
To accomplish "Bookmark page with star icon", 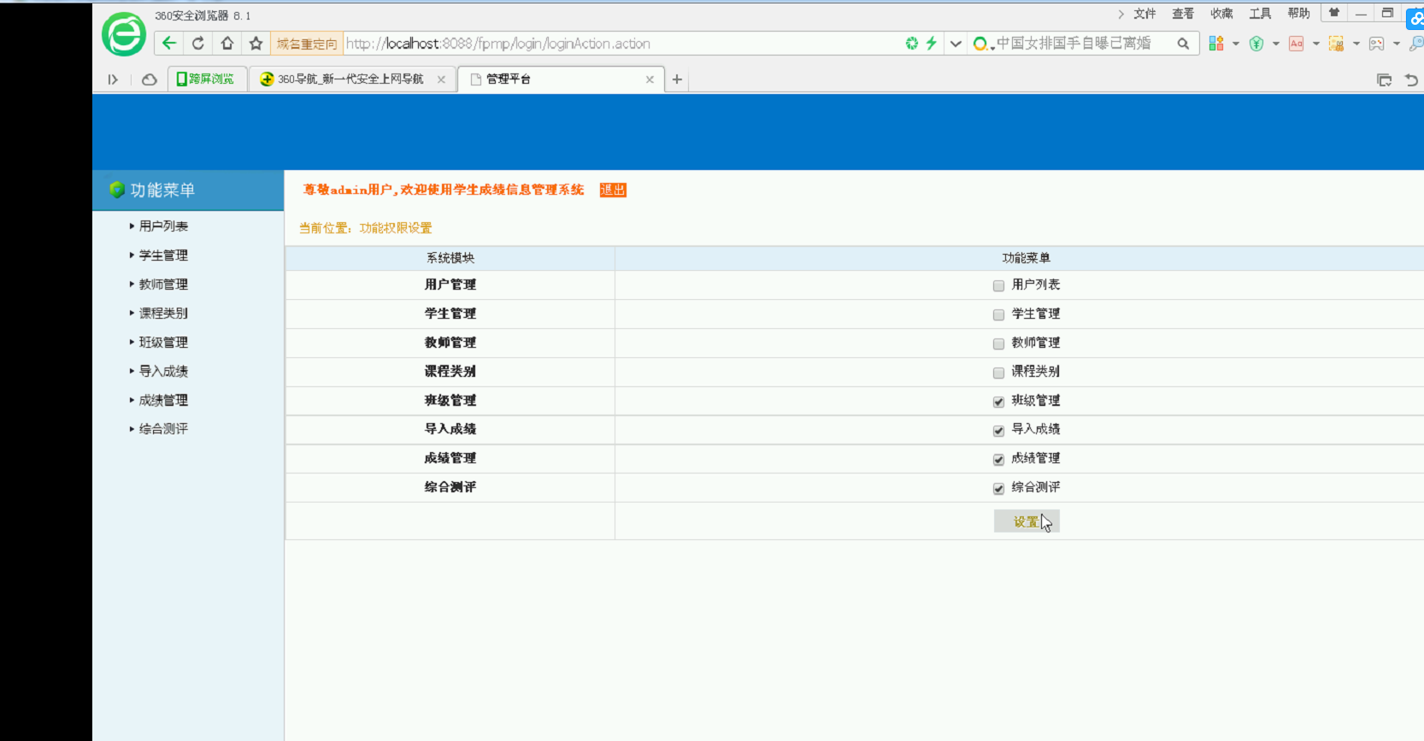I will pyautogui.click(x=256, y=43).
